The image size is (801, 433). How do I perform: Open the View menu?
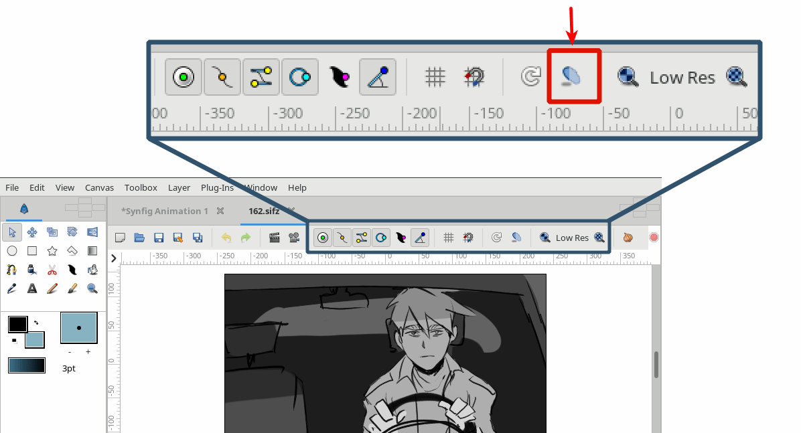pos(65,187)
